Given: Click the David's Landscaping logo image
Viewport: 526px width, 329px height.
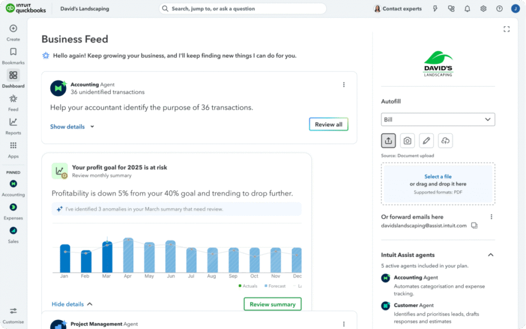Looking at the screenshot, I should 438,64.
